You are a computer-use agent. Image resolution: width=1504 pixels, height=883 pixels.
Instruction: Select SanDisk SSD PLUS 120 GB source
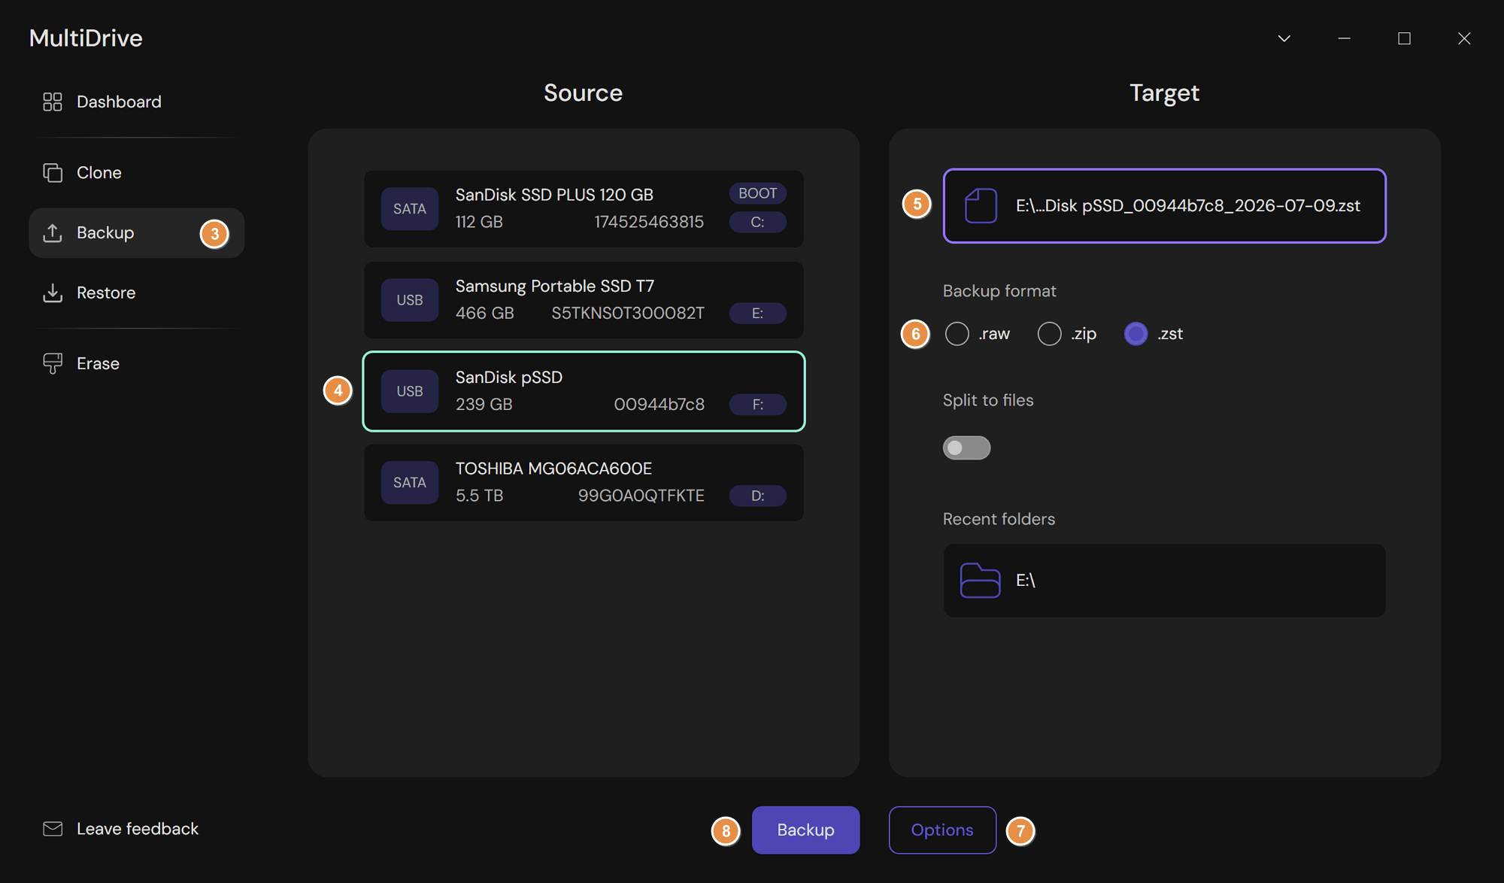[x=584, y=208]
